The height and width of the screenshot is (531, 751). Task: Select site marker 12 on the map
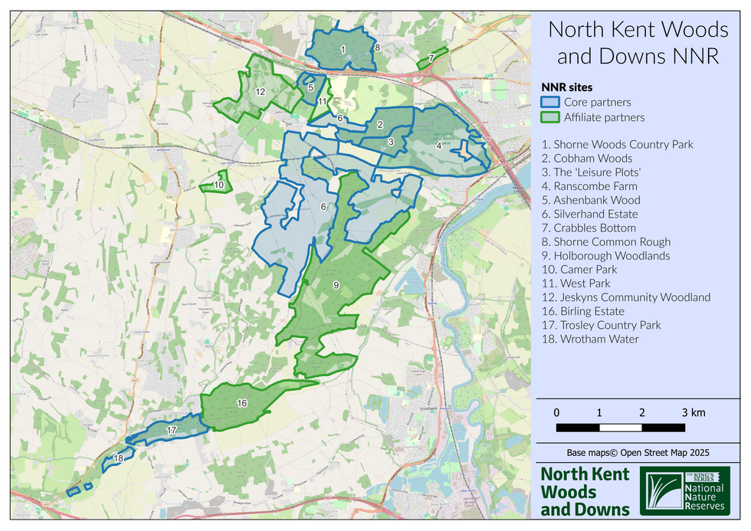pyautogui.click(x=261, y=92)
